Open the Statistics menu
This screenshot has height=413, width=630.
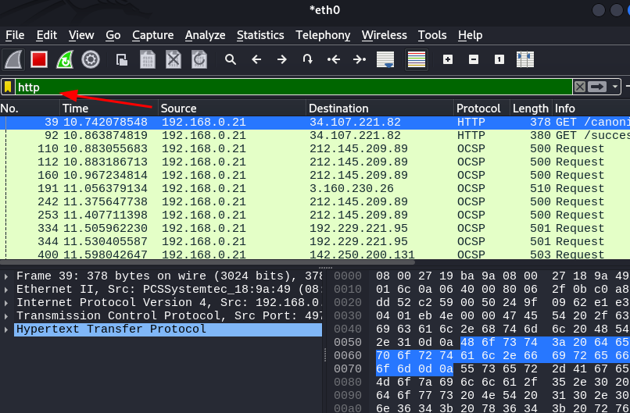[260, 35]
